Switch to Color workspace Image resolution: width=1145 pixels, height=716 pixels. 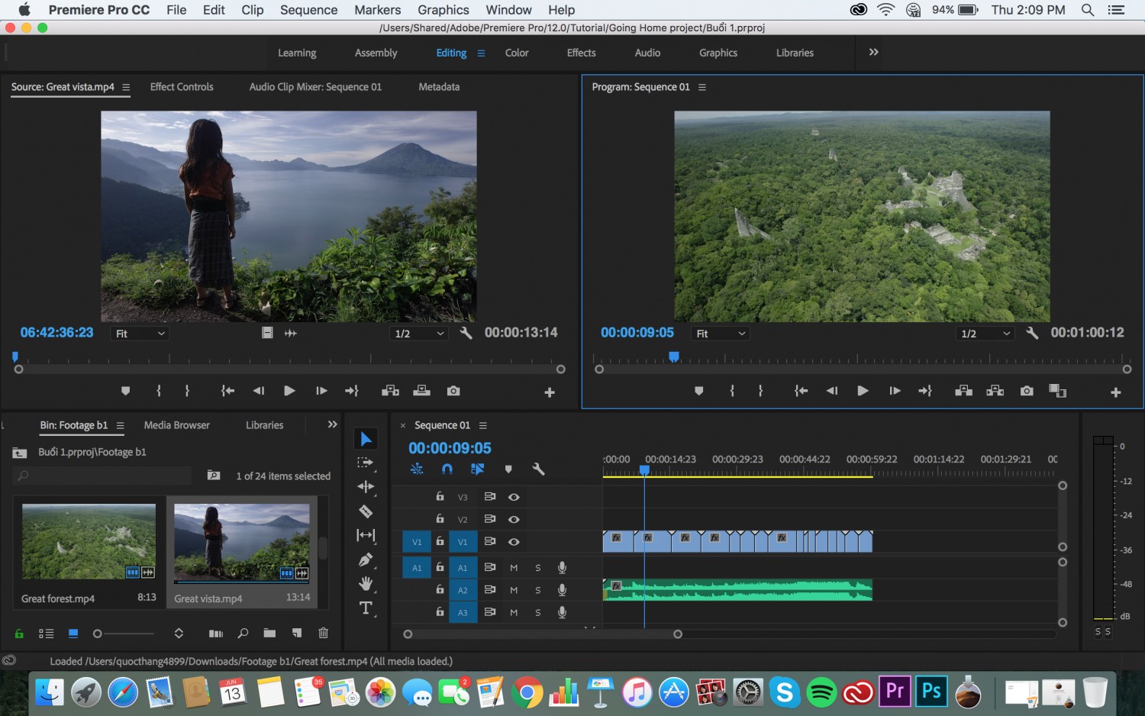[x=517, y=53]
